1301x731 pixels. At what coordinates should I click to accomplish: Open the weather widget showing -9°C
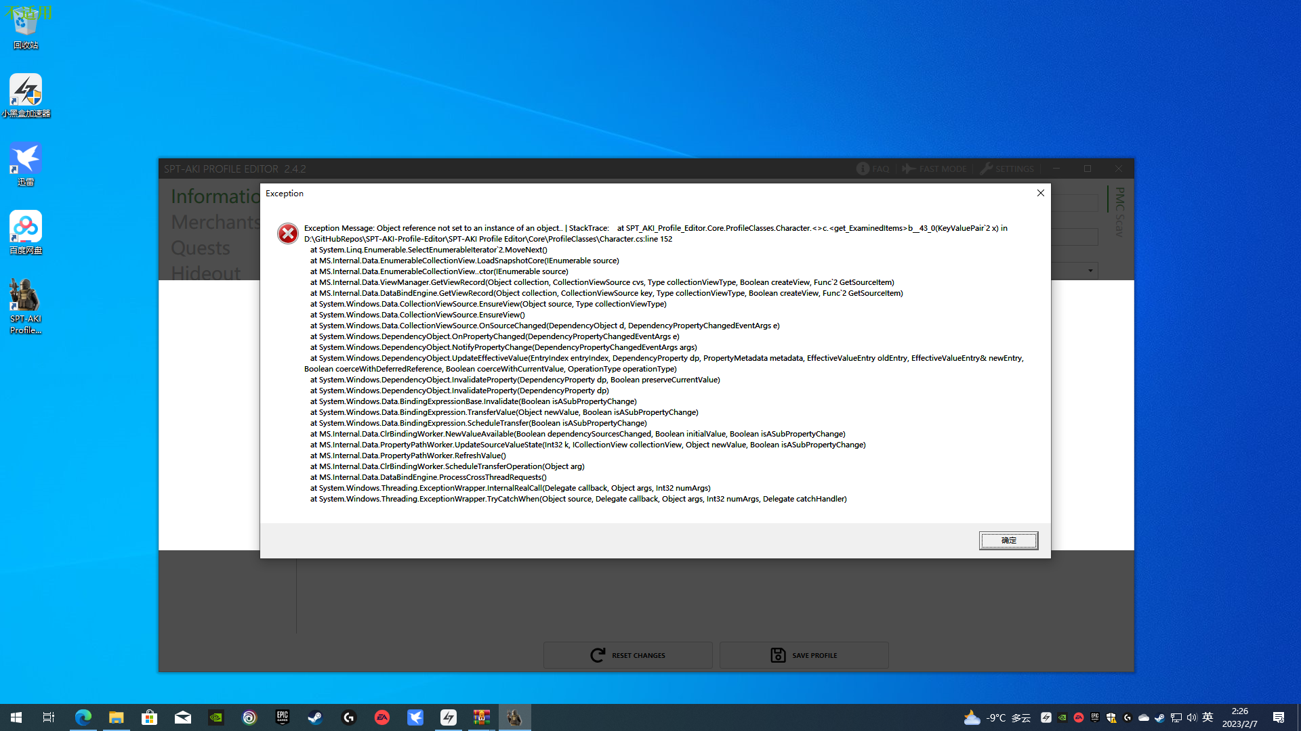[x=996, y=717]
